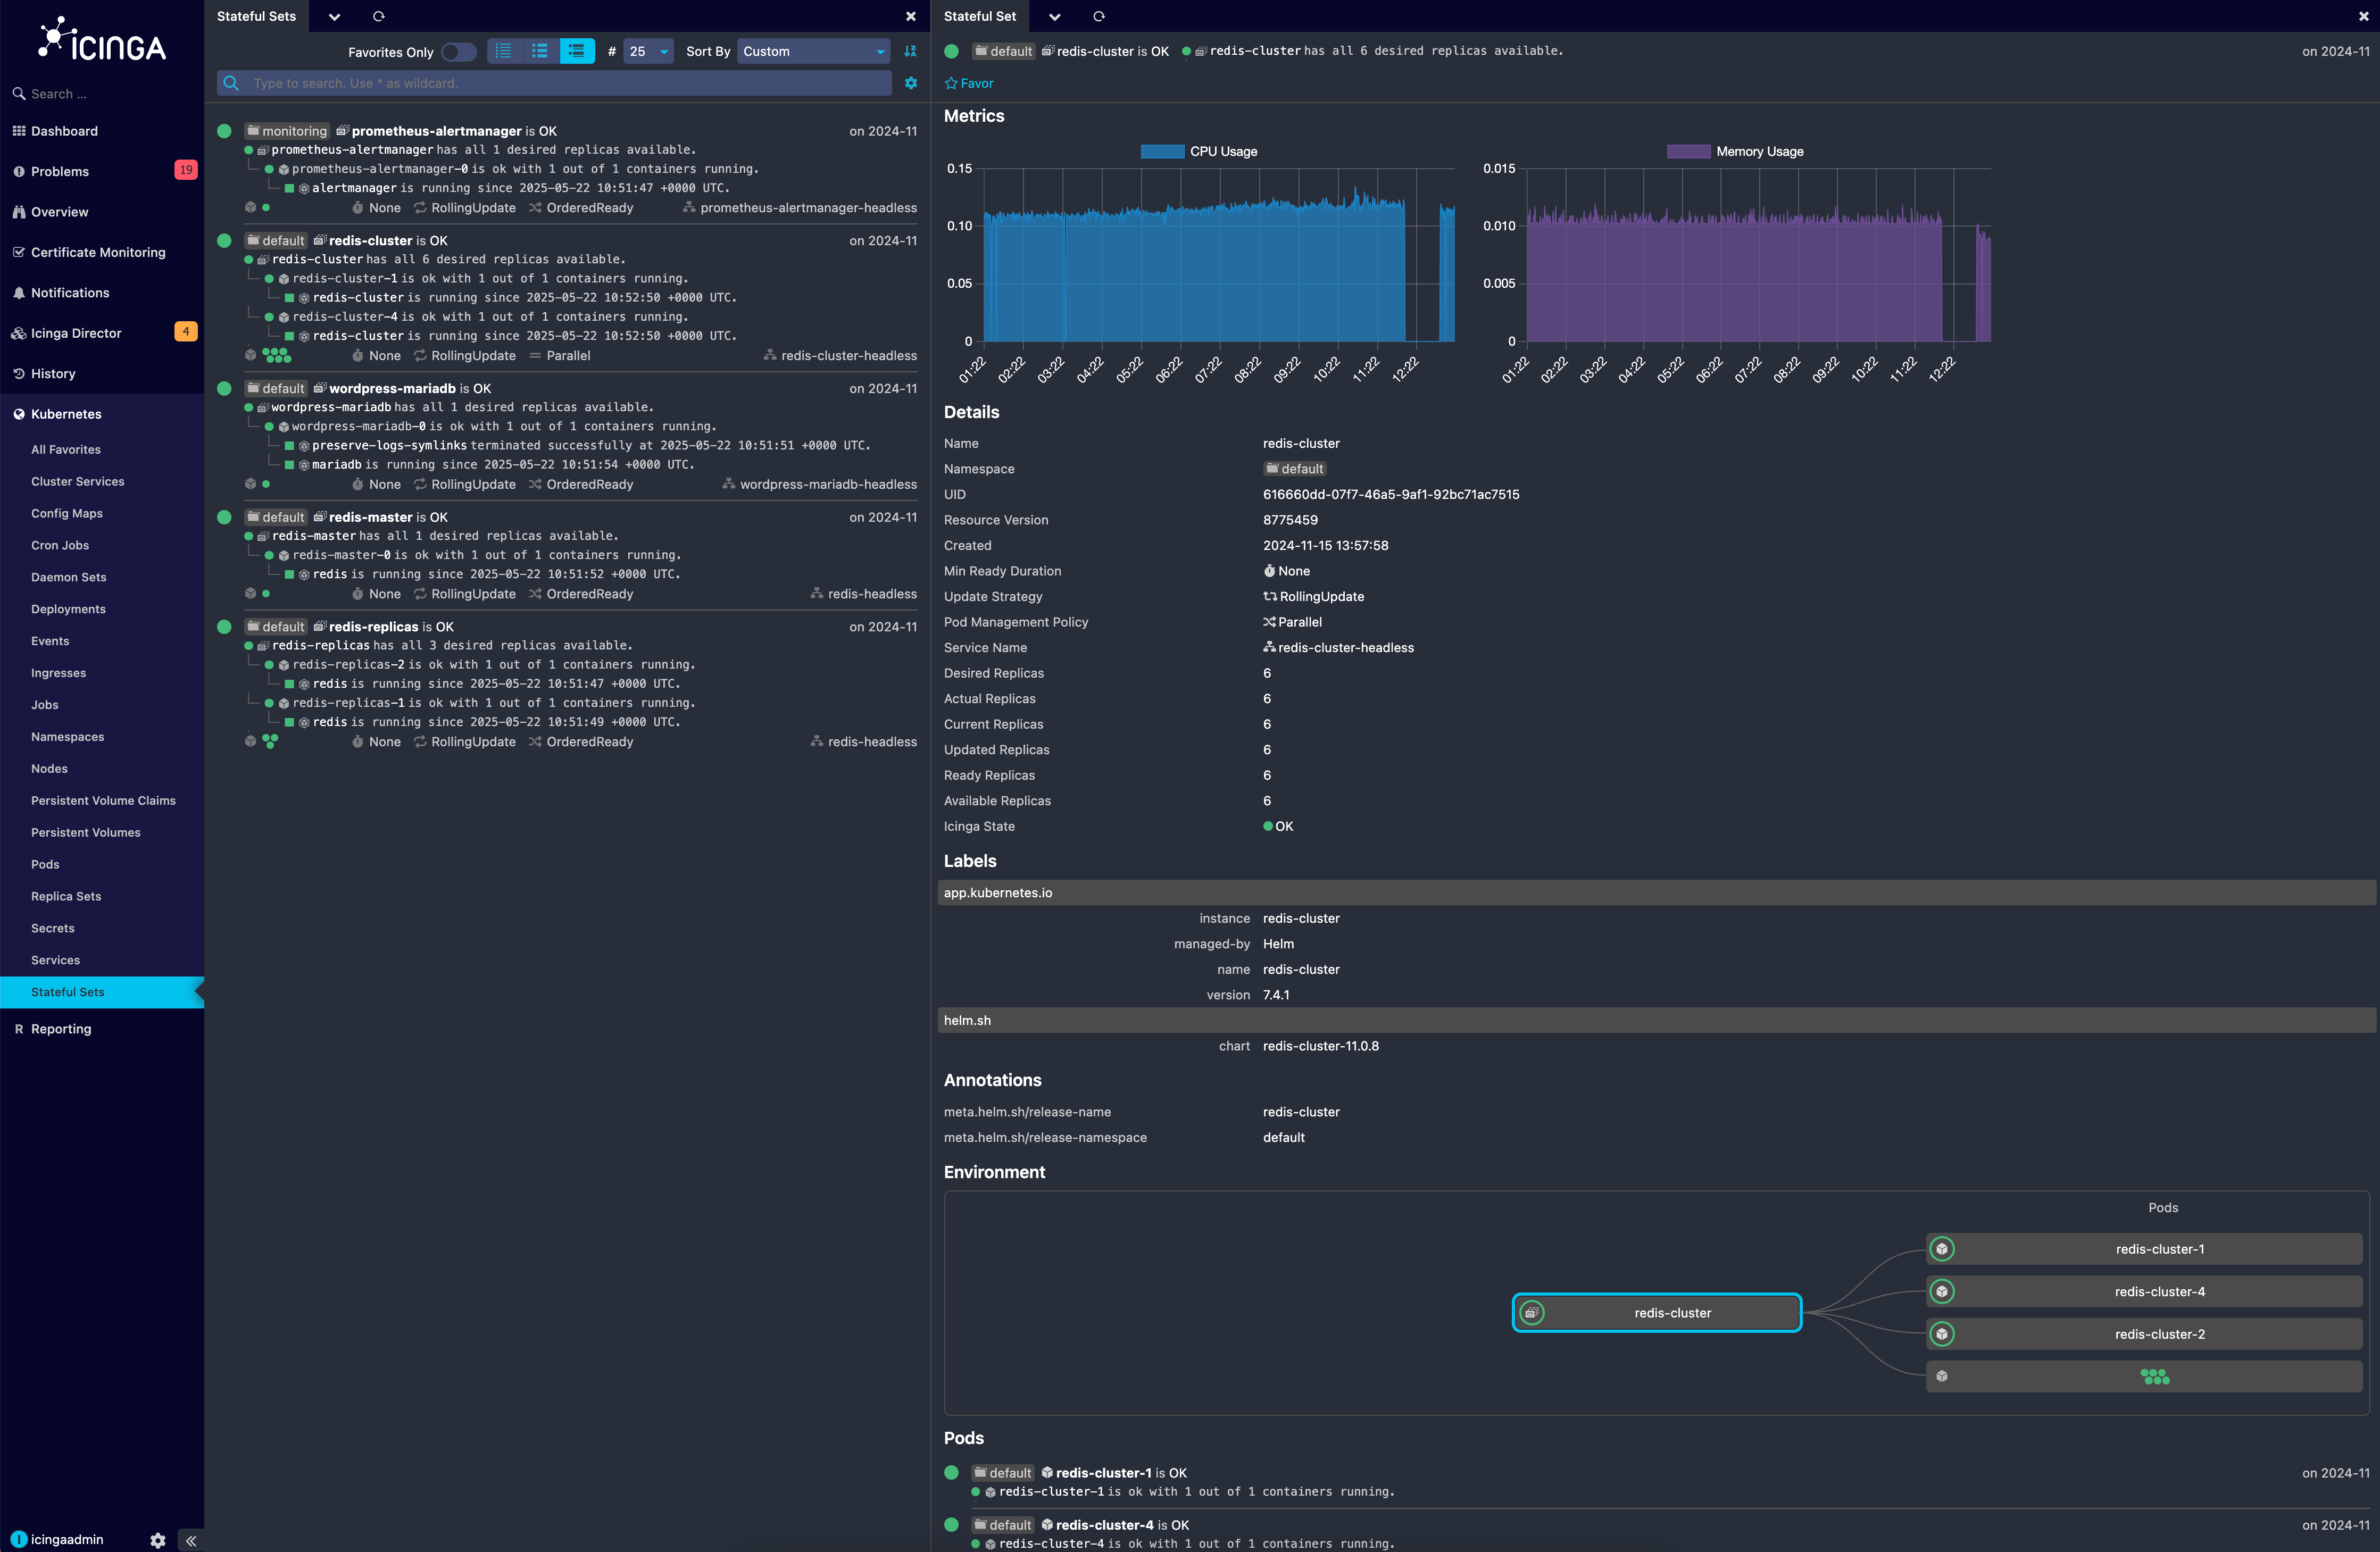Screen dimensions: 2380x1552
Task: Click the Kubernetes wheel icon
Action: click(x=19, y=414)
